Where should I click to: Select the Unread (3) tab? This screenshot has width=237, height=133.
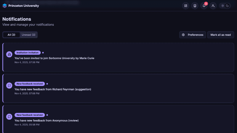(28, 35)
